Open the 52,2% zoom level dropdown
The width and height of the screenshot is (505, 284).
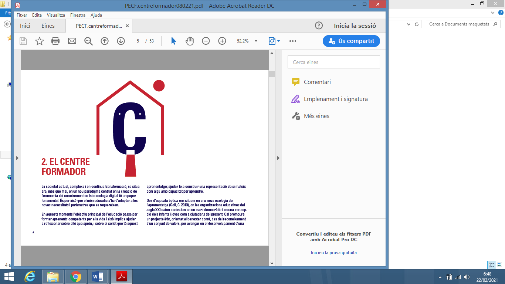coord(256,41)
